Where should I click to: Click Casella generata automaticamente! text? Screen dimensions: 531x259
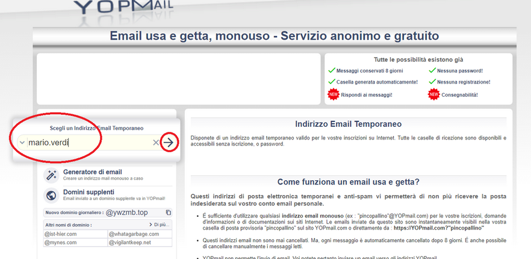377,82
